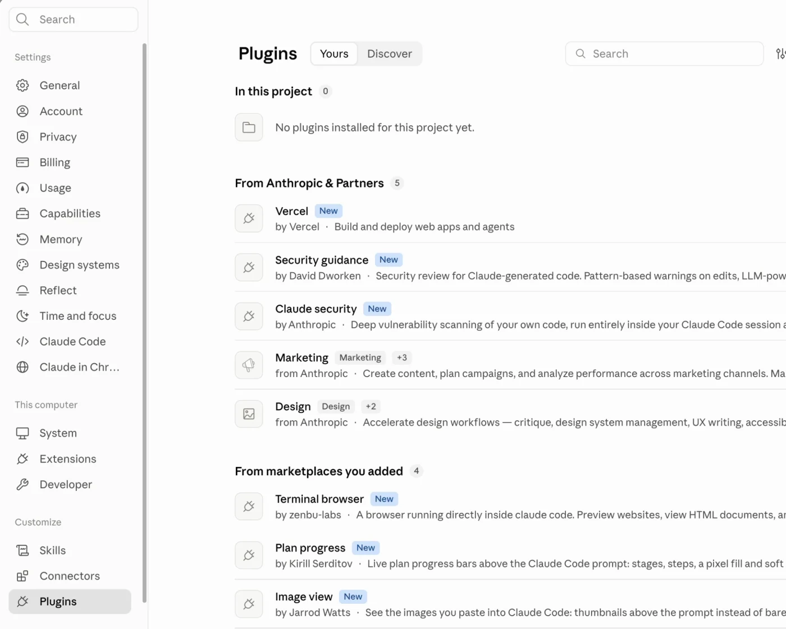Click the +3 tag on Marketing
Viewport: 786px width, 629px height.
[402, 357]
